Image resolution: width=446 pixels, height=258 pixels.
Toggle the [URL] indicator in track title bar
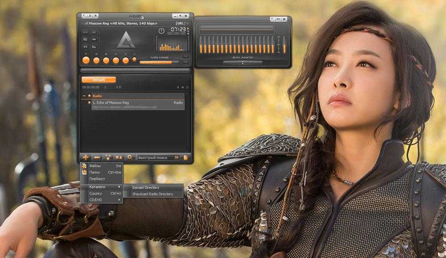pos(180,23)
